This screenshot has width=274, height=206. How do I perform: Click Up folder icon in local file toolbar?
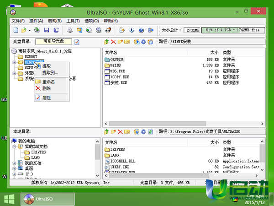tap(106, 131)
